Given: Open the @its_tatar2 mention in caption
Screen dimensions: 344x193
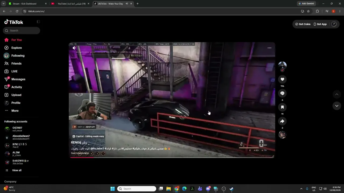Looking at the screenshot, I should point(97,149).
